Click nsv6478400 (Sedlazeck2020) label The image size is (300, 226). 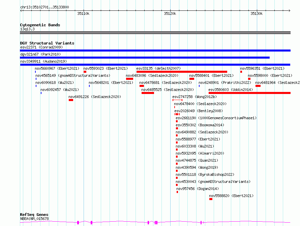(200, 104)
